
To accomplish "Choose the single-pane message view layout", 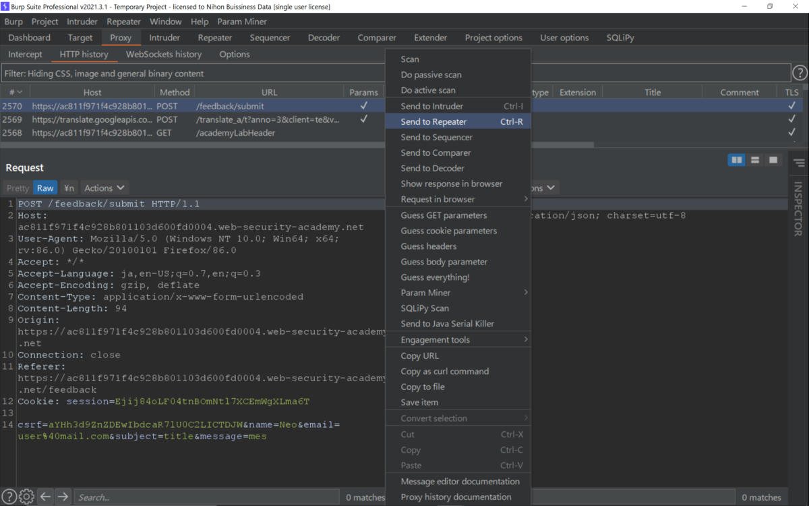I will coord(773,160).
